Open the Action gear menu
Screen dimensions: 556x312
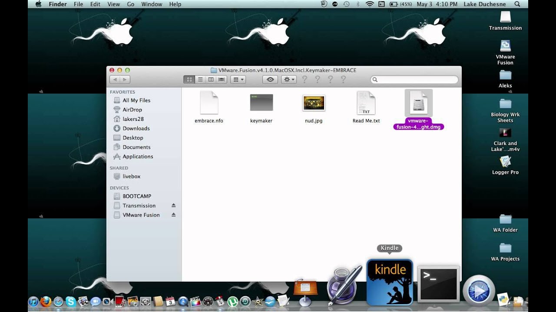click(x=289, y=80)
